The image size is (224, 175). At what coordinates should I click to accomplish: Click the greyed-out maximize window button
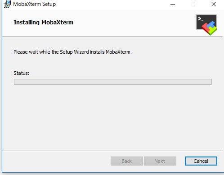(x=193, y=4)
